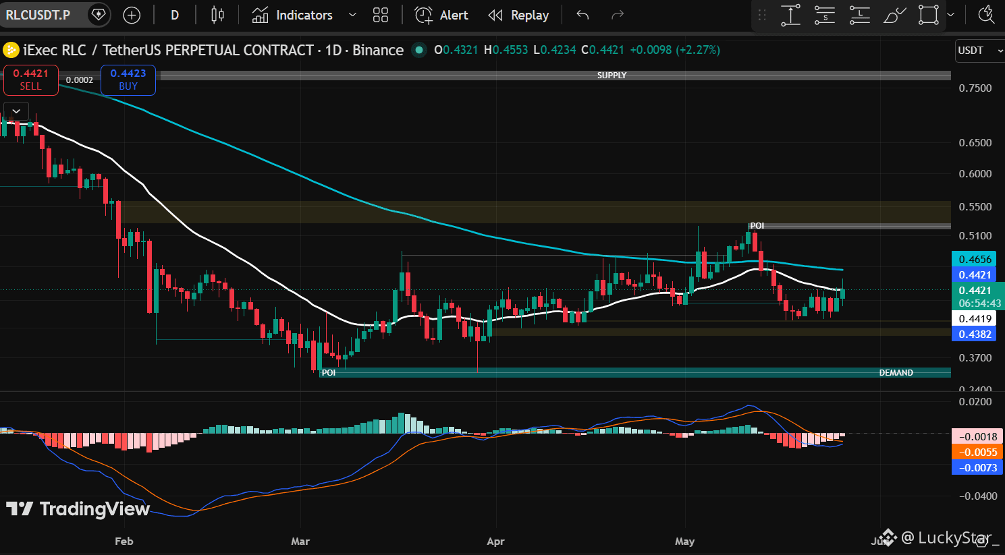1005x555 pixels.
Task: Open the RLCUSDT.P symbol search
Action: [38, 15]
